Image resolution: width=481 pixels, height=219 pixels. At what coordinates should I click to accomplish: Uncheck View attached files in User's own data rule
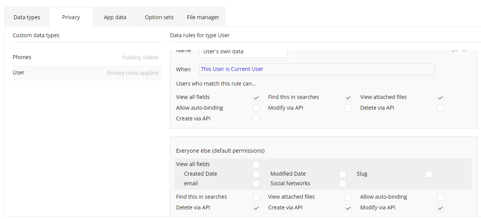pos(440,97)
